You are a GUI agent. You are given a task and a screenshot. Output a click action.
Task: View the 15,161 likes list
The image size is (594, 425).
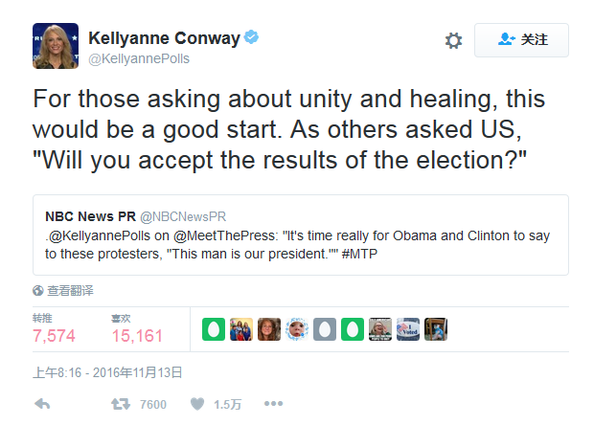[137, 335]
